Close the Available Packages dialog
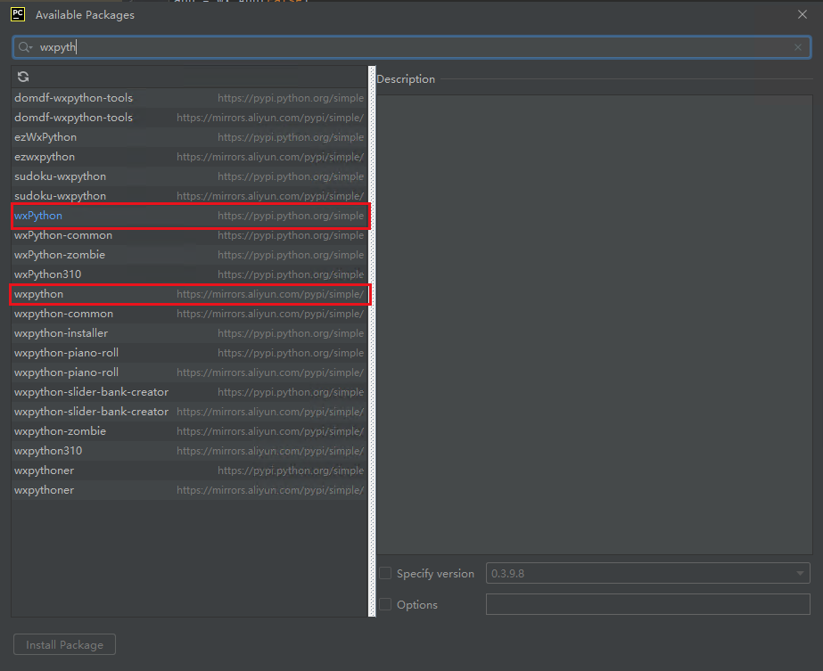Image resolution: width=823 pixels, height=671 pixels. pos(802,13)
